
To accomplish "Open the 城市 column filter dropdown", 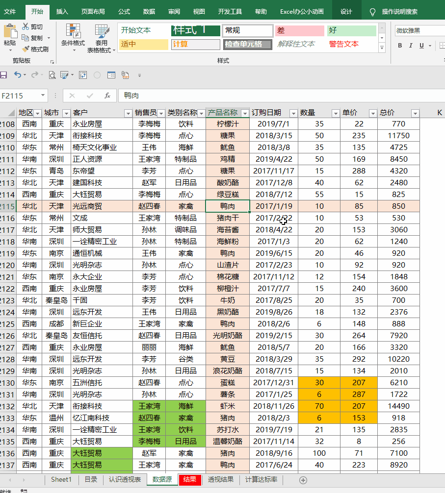I will pyautogui.click(x=66, y=113).
